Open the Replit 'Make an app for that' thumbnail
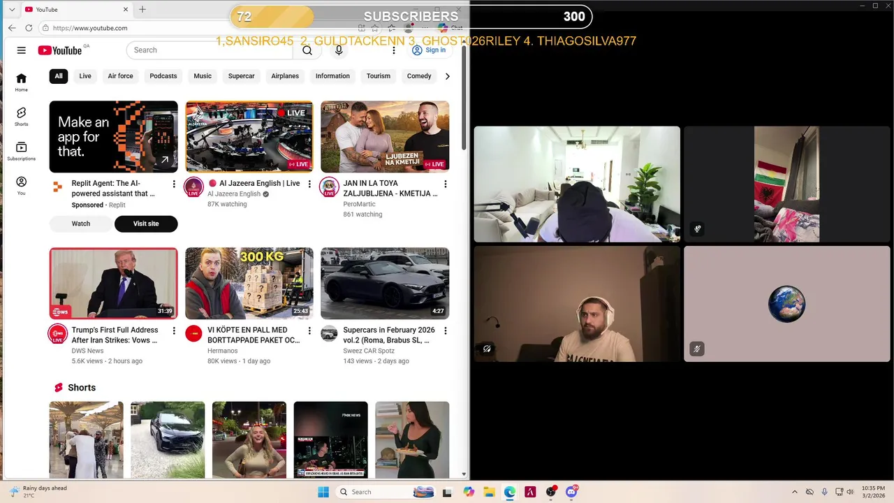Screen dimensions: 894x503 coord(114,136)
